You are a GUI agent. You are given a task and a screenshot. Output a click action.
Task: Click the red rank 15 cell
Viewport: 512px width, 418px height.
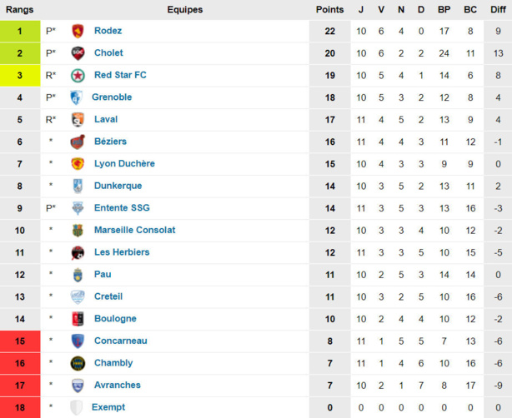pyautogui.click(x=20, y=341)
